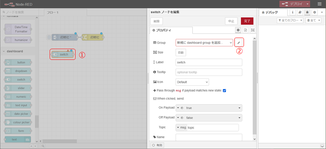This screenshot has width=326, height=149.
Task: Open the help book sidebar icon
Action: coord(300,12)
